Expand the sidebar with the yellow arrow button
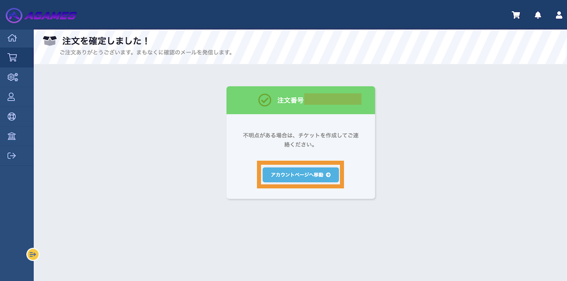The width and height of the screenshot is (567, 281). (32, 254)
